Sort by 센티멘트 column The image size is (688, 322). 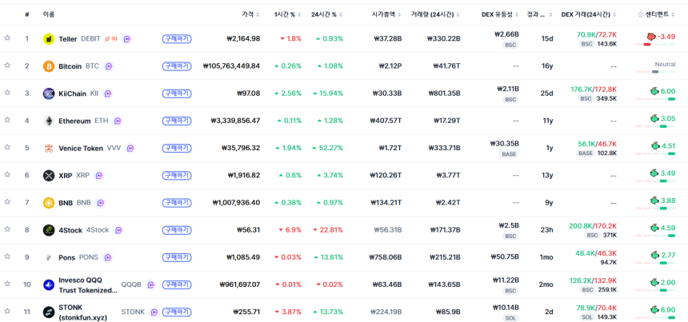click(x=660, y=14)
